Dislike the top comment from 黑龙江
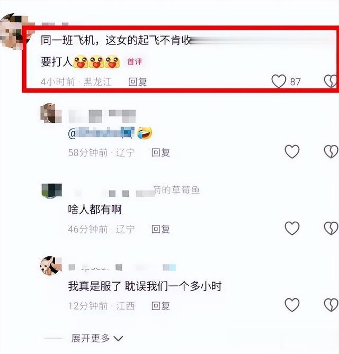This screenshot has height=354, width=339. coord(331,81)
